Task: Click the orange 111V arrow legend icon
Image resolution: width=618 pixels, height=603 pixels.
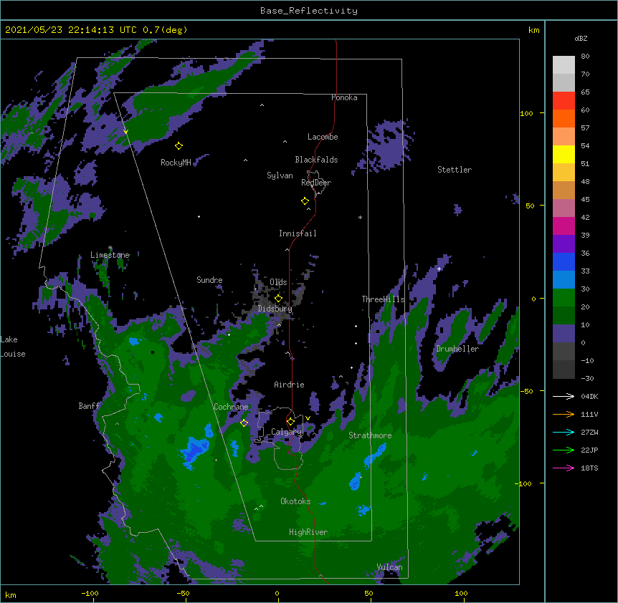Action: point(564,414)
